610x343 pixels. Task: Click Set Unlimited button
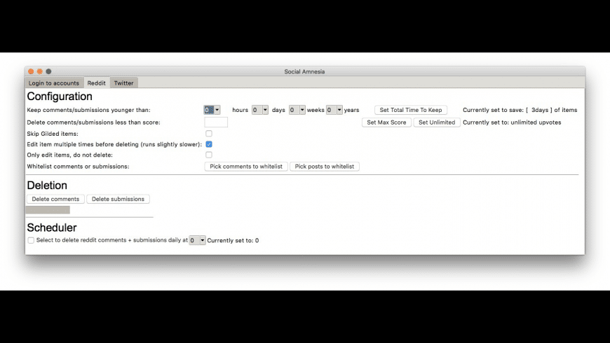click(437, 122)
